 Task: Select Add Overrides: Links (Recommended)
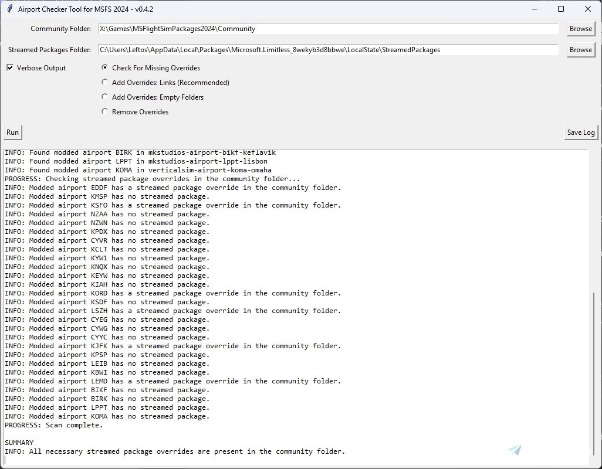pyautogui.click(x=104, y=82)
